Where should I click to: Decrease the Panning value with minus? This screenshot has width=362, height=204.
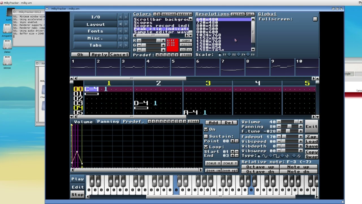click(279, 126)
